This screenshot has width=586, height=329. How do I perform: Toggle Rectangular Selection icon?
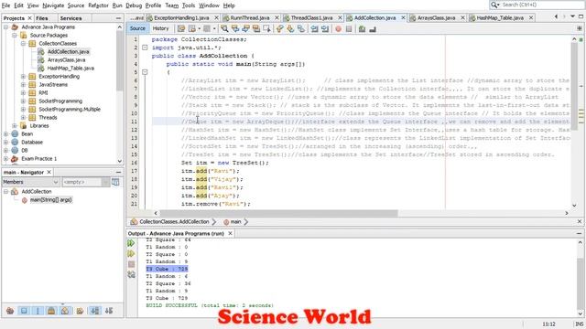(x=266, y=28)
